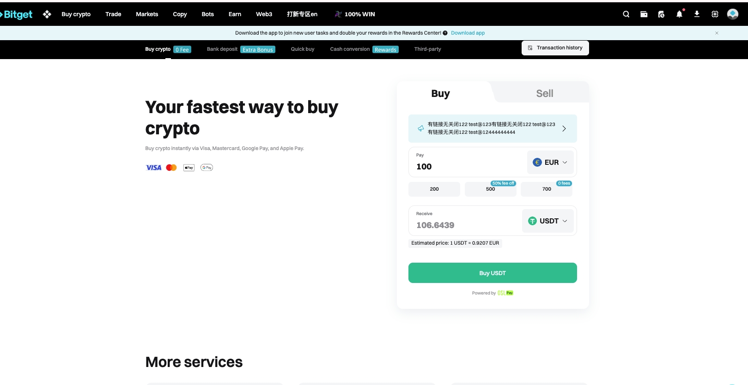Click the Mastercard logo
The height and width of the screenshot is (385, 748).
(171, 168)
